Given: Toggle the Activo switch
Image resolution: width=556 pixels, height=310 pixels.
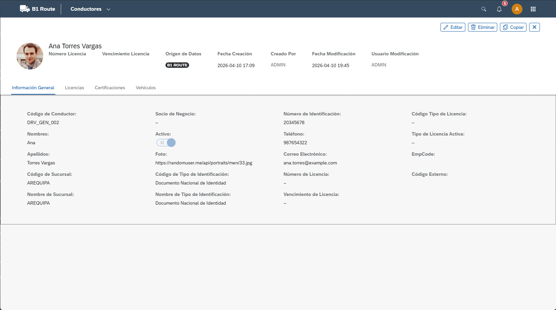Looking at the screenshot, I should coord(166,143).
